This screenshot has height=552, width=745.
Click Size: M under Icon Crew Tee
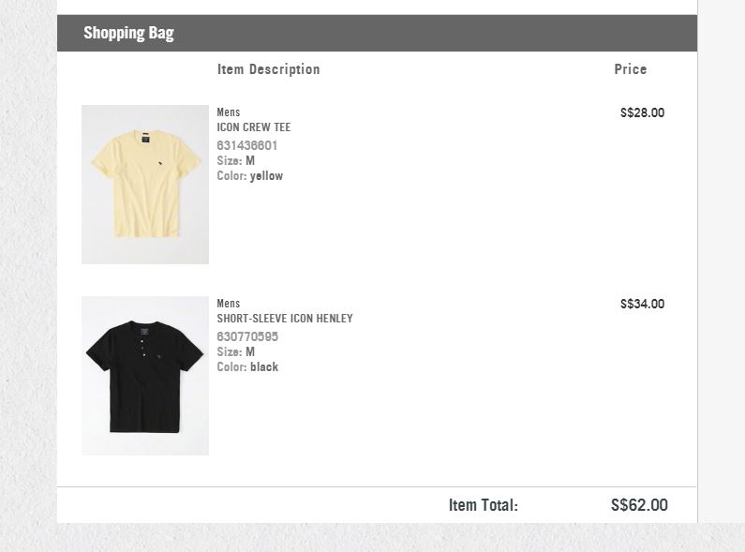coord(236,161)
